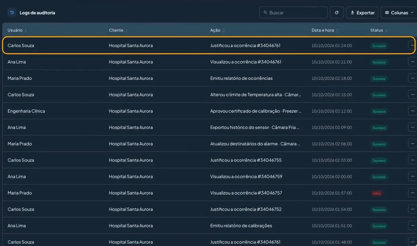Open more options for the 02:06:00 row
The image size is (417, 246).
tap(412, 143)
